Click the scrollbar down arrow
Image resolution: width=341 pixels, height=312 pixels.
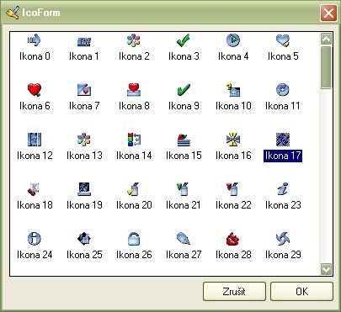coord(326,269)
